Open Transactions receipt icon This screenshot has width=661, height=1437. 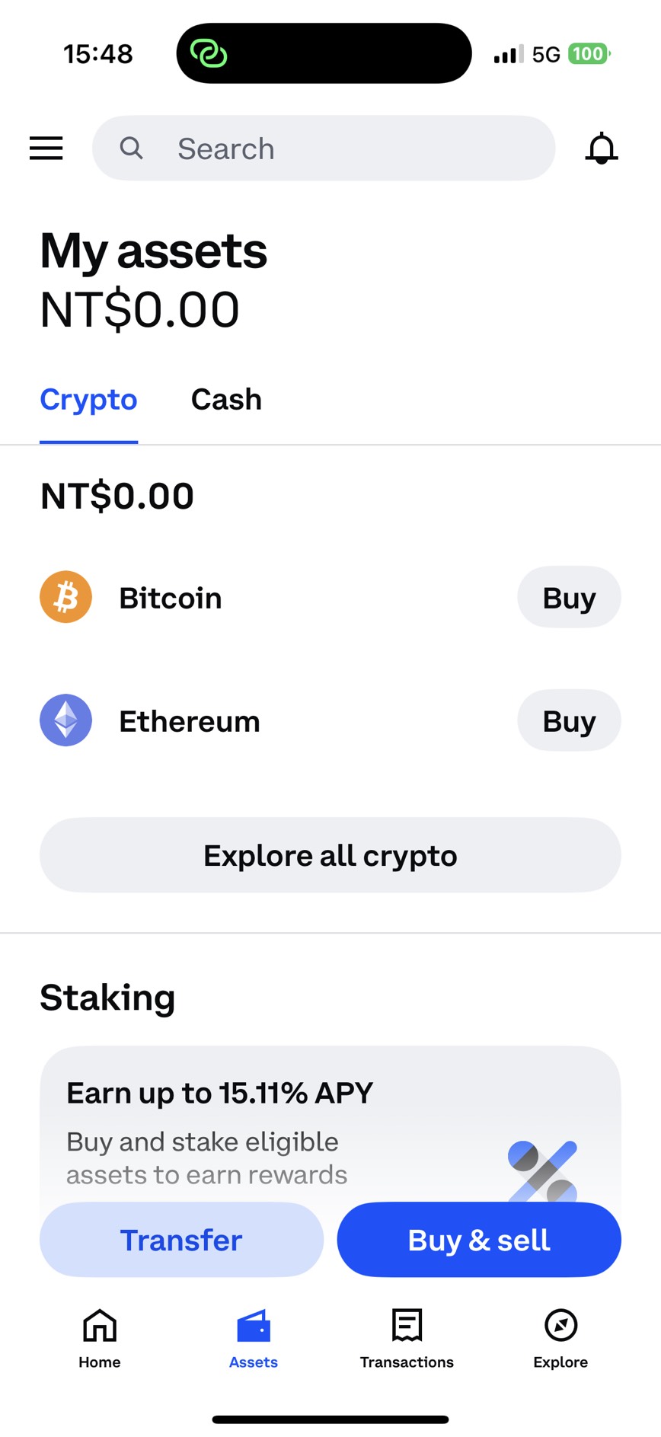(x=407, y=1326)
